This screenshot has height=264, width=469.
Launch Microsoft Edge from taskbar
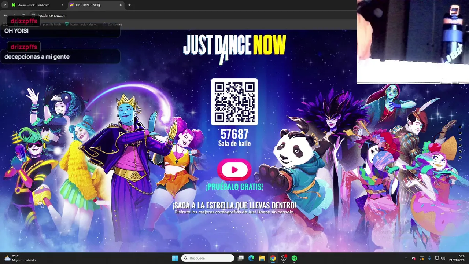[x=251, y=258]
